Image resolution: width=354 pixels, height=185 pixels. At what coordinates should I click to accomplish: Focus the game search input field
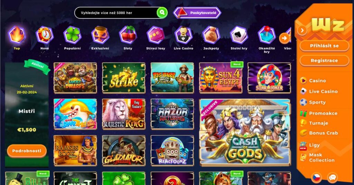tap(115, 13)
